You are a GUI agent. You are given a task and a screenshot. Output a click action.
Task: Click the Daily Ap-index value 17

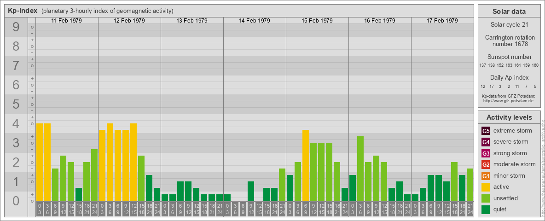coord(492,86)
